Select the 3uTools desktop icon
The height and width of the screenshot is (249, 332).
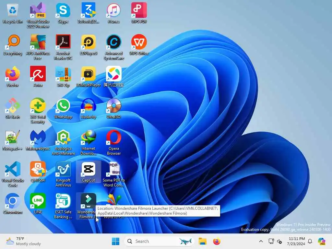click(89, 13)
